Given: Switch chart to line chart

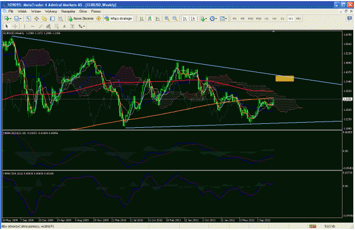Looking at the screenshot, I should point(157,19).
